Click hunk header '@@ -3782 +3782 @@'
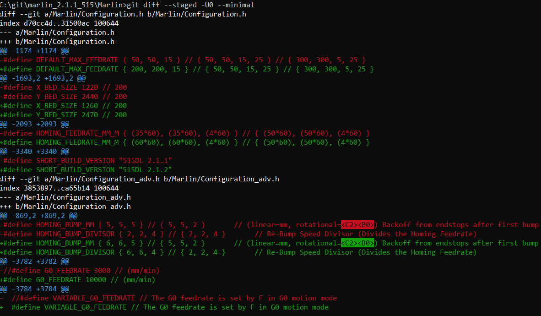 pyautogui.click(x=34, y=261)
